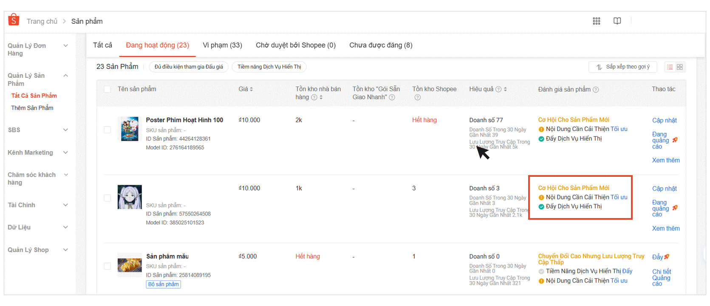Select all products with header checkbox
The image size is (710, 306).
pyautogui.click(x=107, y=89)
